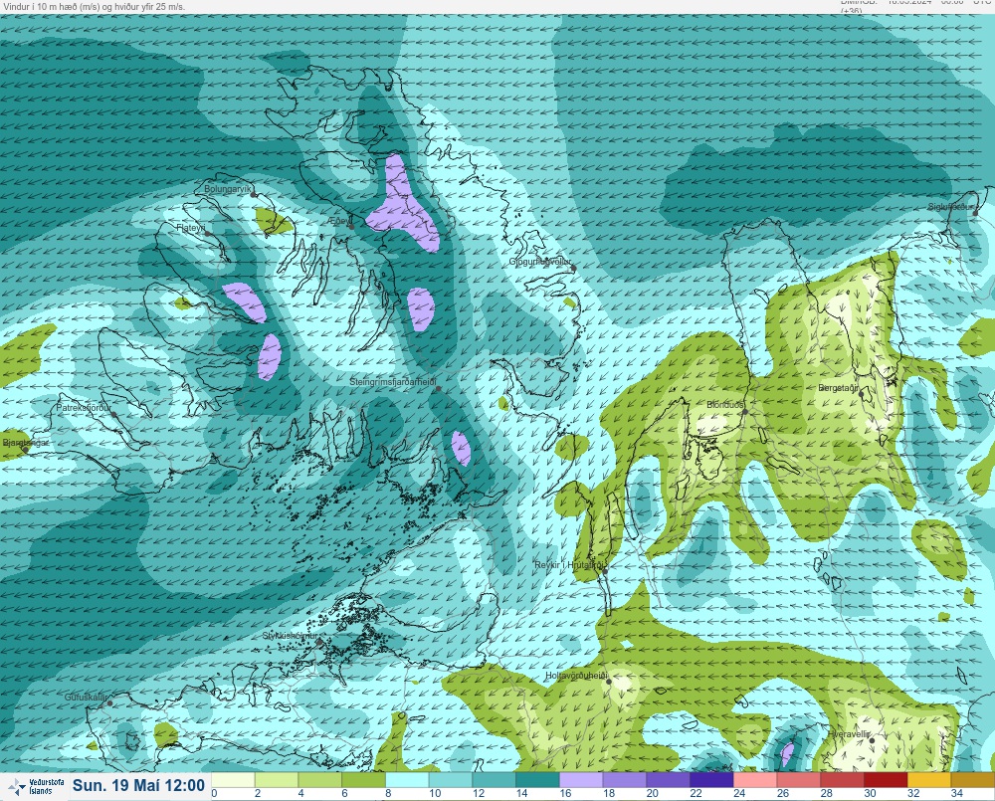This screenshot has height=801, width=995.
Task: Click the Reykir í Hrútafirði station label
Action: click(570, 565)
